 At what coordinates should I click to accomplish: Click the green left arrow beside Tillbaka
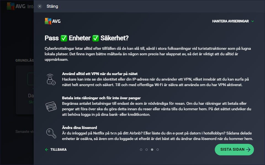(47, 150)
